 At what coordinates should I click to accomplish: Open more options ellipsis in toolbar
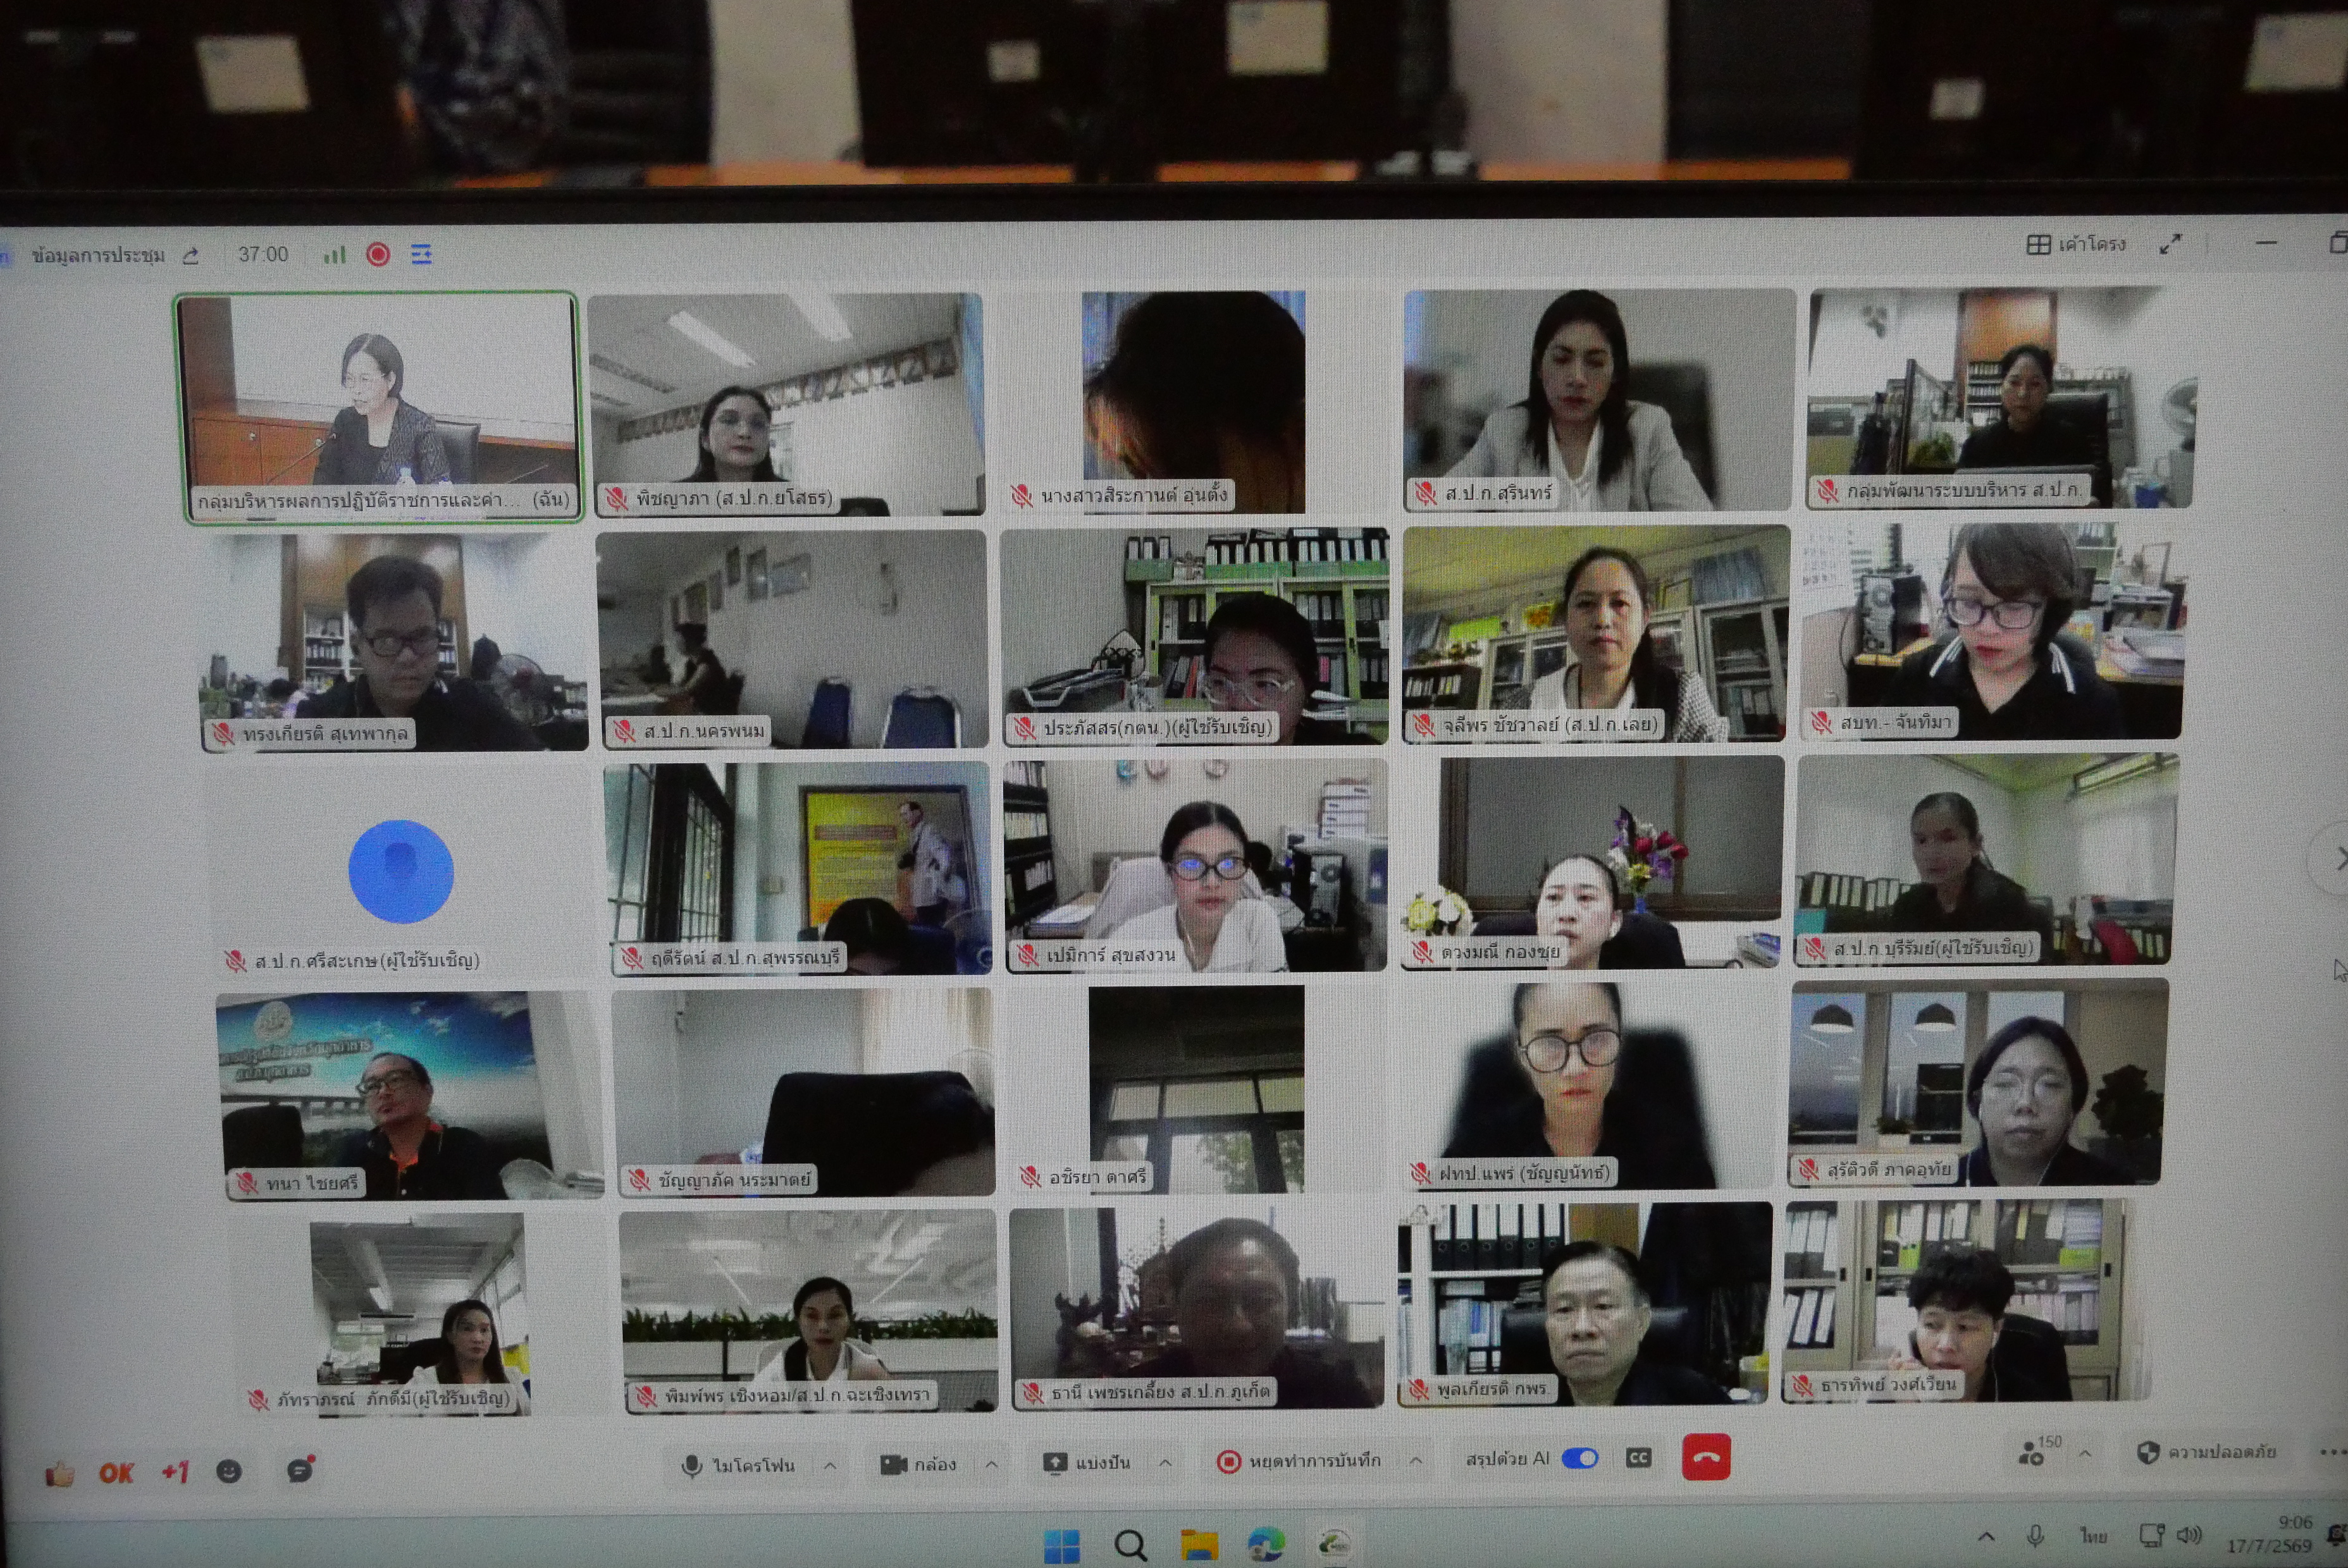pos(2332,1451)
